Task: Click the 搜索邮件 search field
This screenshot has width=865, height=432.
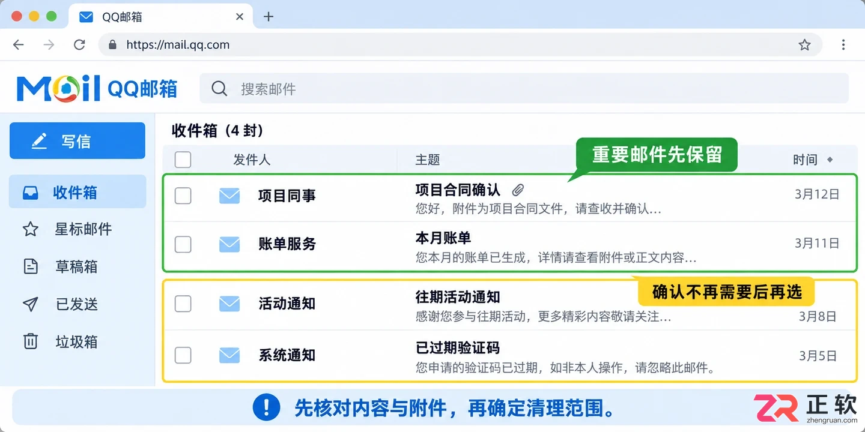Action: tap(524, 89)
